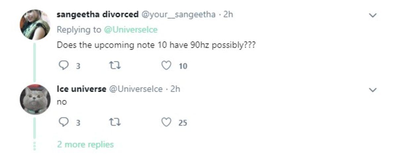The image size is (397, 155).
Task: Retweet Ice universe's "no" reply
Action: pos(114,123)
